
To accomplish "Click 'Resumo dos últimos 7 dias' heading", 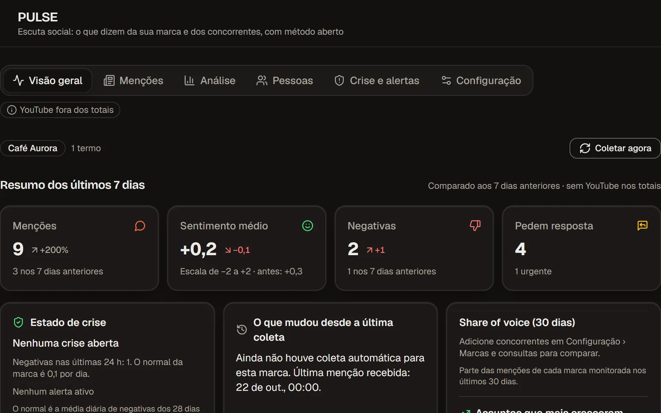I will pyautogui.click(x=72, y=185).
